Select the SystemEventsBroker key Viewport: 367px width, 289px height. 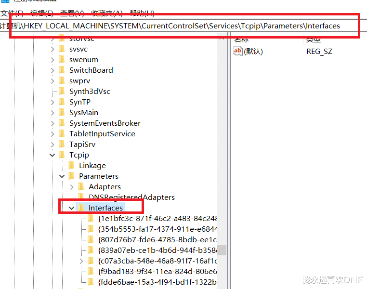point(105,123)
